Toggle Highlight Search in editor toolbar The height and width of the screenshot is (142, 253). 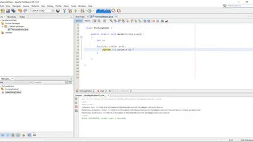point(123,21)
